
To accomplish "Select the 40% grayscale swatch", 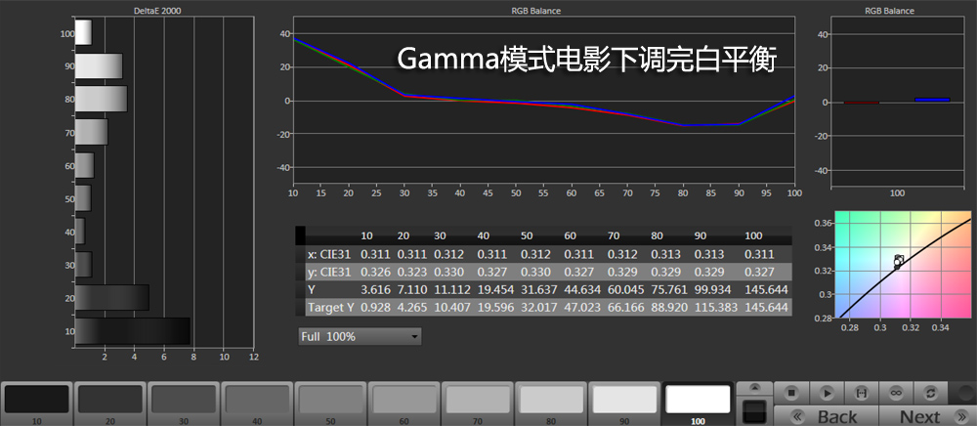I will click(257, 400).
